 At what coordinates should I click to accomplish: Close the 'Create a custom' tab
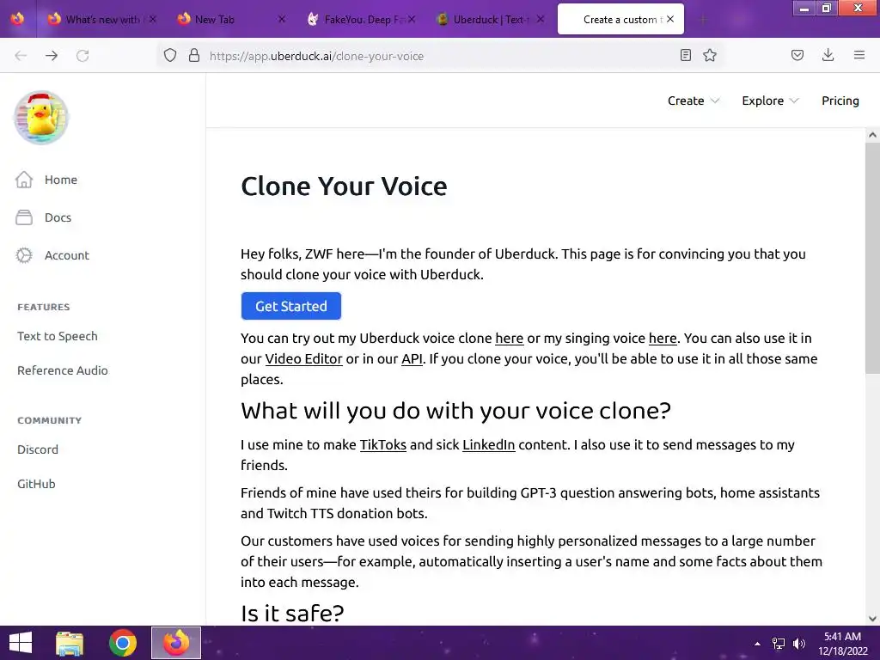tap(670, 19)
